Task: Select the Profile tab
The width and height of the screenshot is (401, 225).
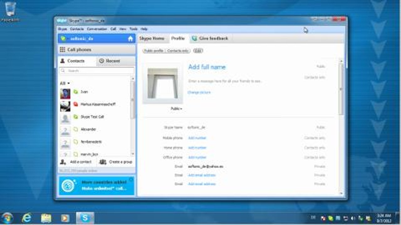Action: 178,38
